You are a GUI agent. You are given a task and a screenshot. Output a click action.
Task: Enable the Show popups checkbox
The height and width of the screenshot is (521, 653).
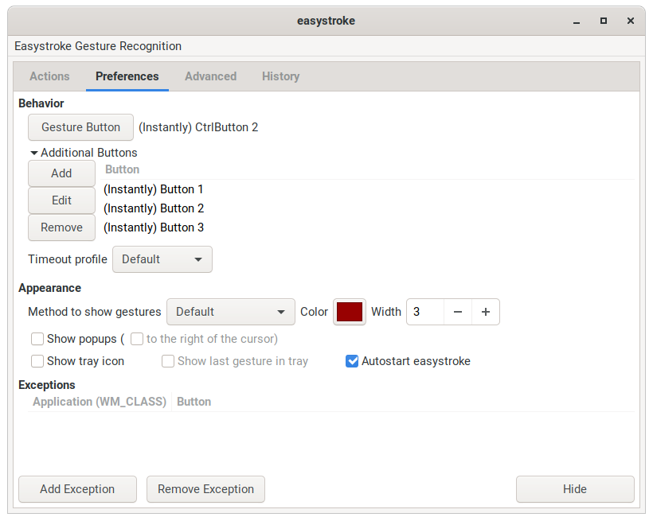coord(37,339)
